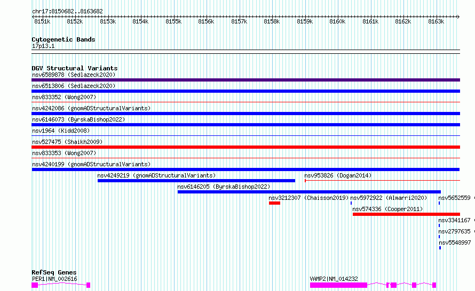Click the 8153k ruler tick label
Screen dimensions: 475x291
108,21
